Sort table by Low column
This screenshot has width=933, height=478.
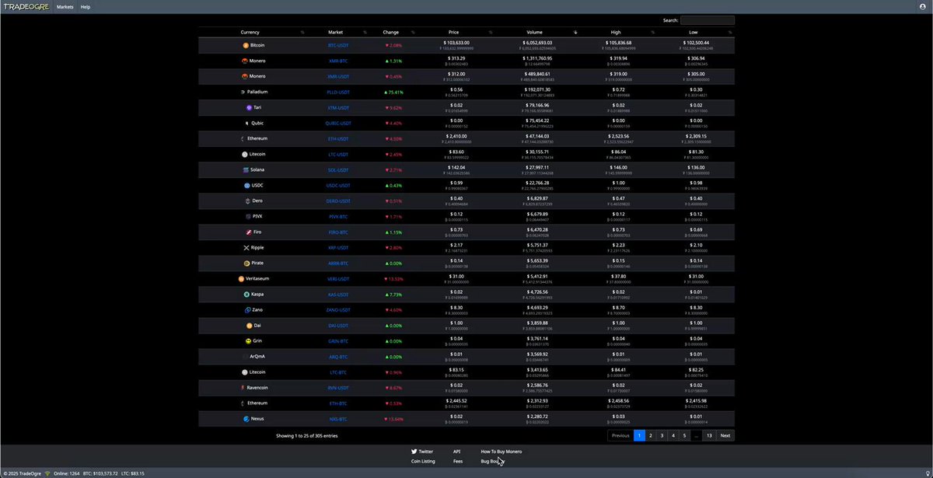click(x=694, y=32)
